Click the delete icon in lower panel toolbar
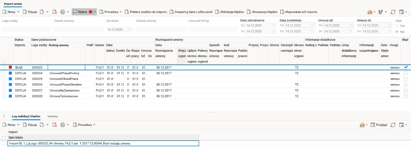The height and width of the screenshot is (151, 411). [x=55, y=125]
